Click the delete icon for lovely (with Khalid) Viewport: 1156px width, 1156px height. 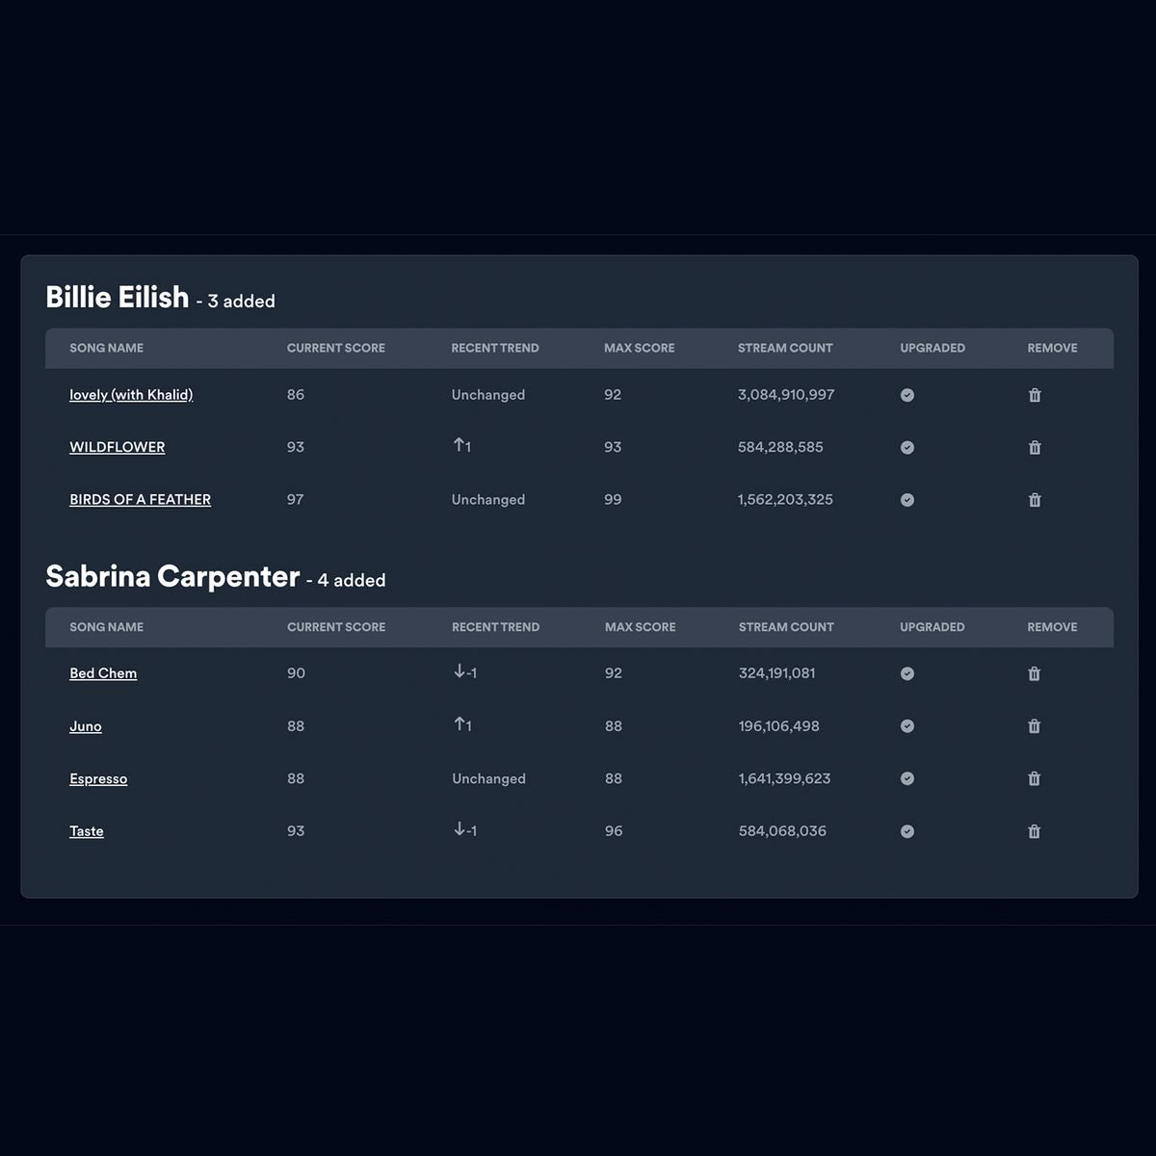point(1035,395)
